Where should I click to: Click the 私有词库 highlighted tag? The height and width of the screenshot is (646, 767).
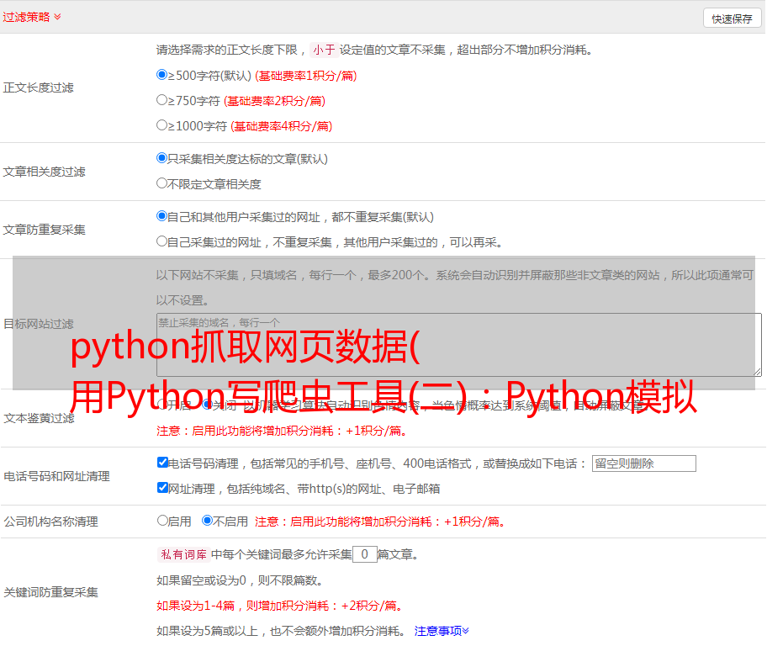tap(184, 554)
